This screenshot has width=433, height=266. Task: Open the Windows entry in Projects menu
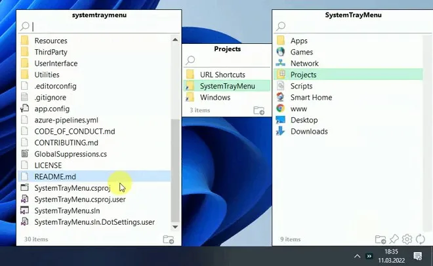tap(227, 98)
